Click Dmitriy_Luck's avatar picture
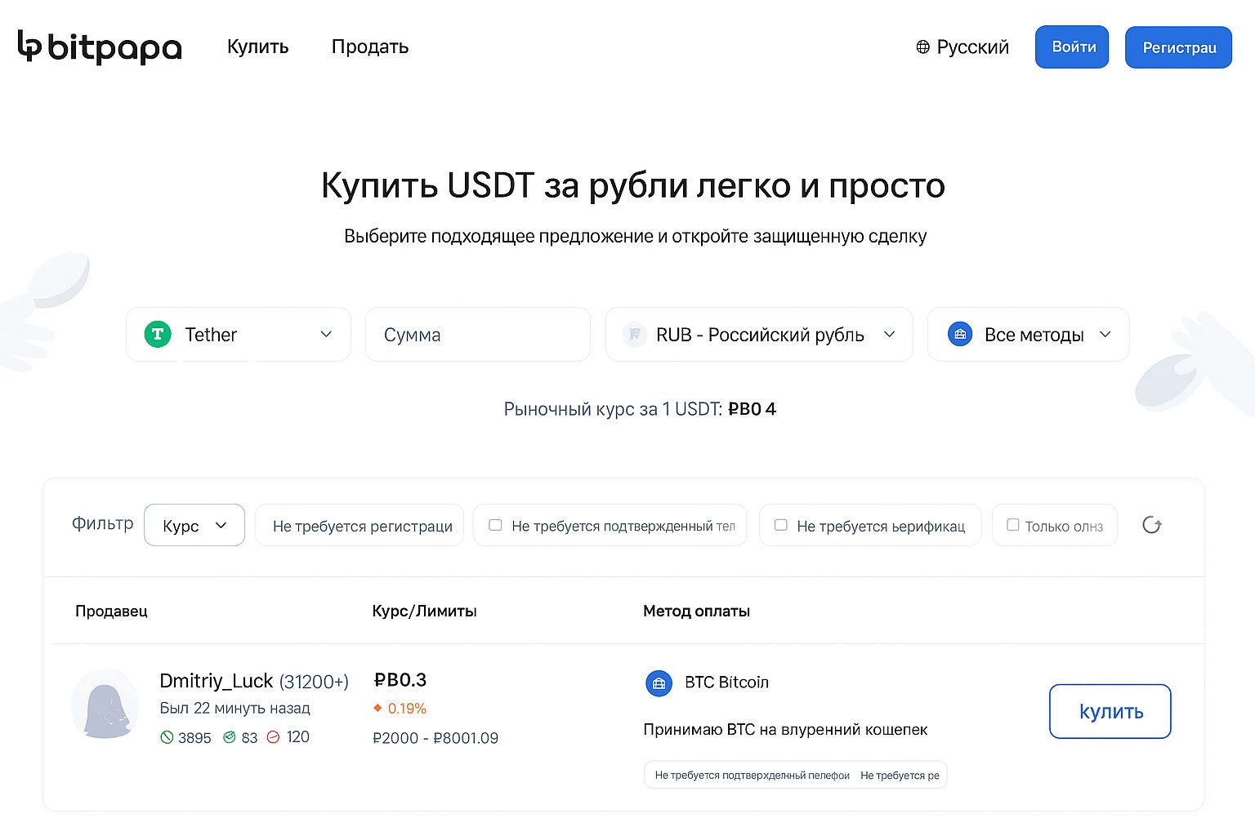1255x836 pixels. (x=105, y=704)
